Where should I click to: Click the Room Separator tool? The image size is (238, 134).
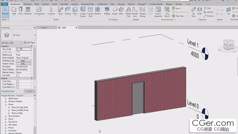pos(158,12)
